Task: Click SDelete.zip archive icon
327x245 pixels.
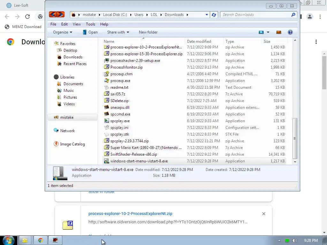Action: click(x=107, y=100)
